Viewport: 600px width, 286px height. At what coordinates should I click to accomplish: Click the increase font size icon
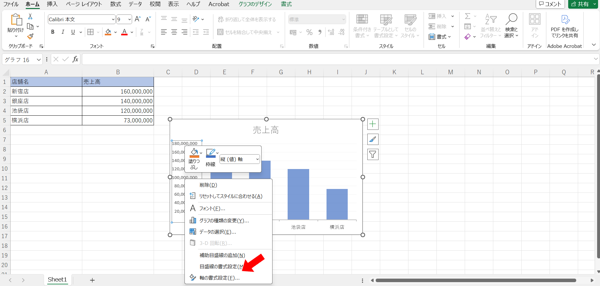(138, 19)
